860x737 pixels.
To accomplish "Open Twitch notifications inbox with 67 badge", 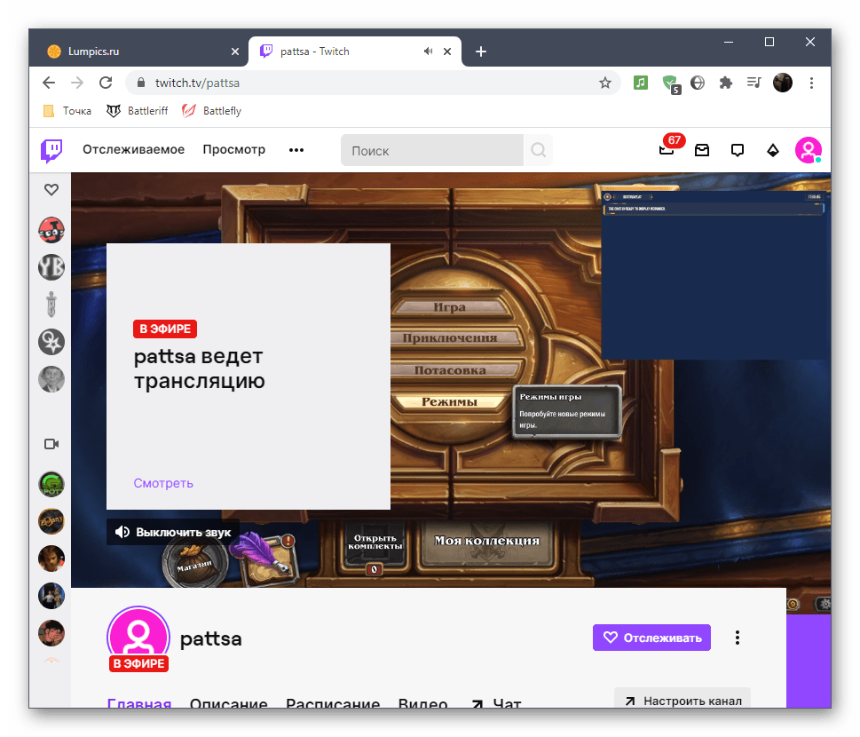I will pyautogui.click(x=667, y=150).
